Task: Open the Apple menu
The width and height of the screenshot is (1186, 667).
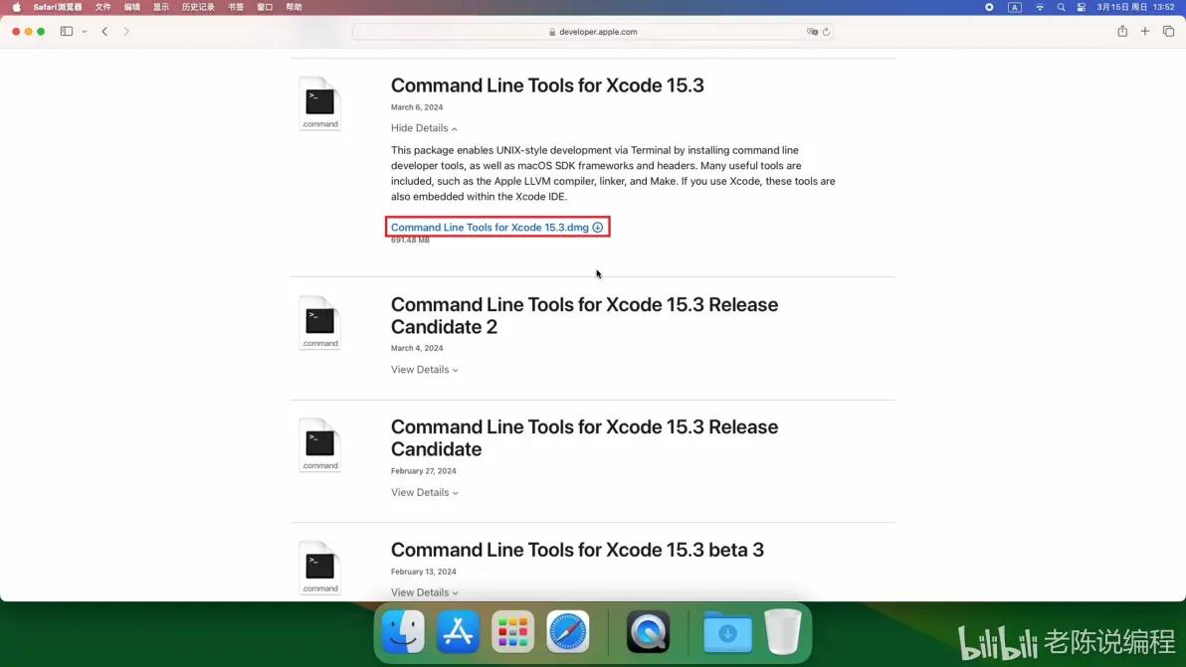Action: [x=17, y=7]
